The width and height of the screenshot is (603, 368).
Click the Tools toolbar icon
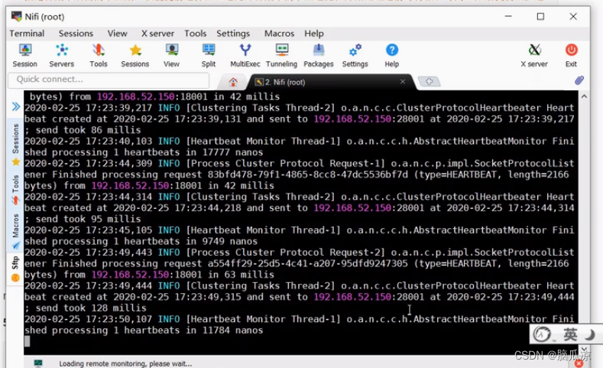point(99,55)
